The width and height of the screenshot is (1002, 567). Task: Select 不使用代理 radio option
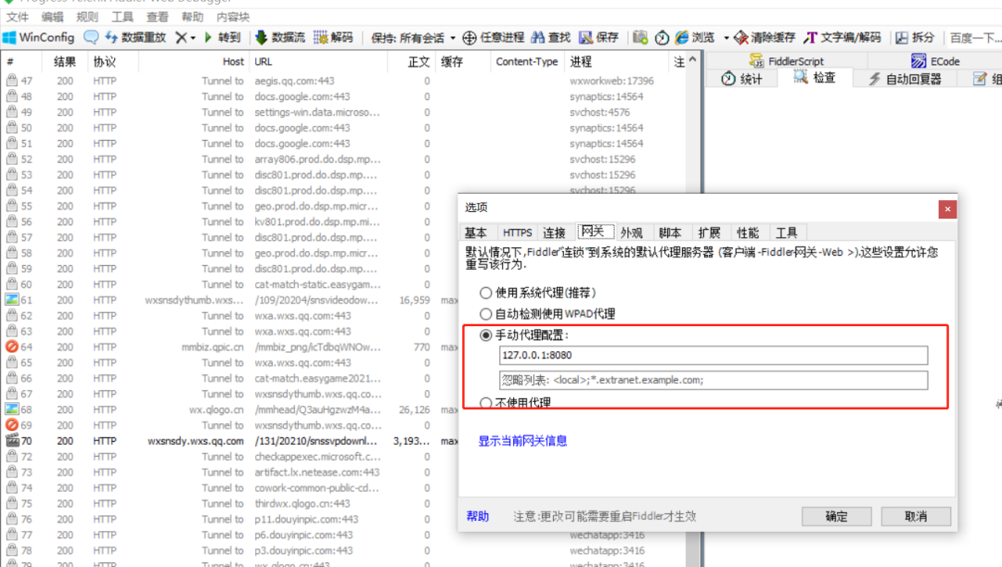point(485,402)
